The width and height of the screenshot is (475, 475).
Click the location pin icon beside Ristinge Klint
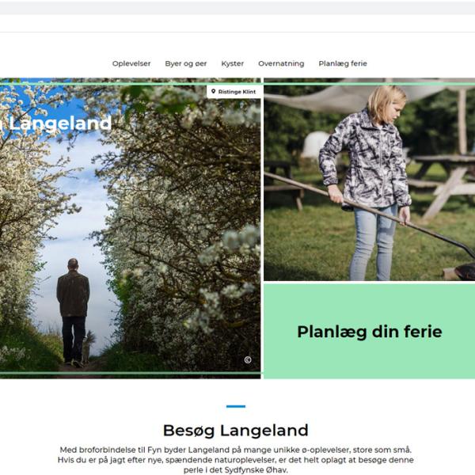213,91
